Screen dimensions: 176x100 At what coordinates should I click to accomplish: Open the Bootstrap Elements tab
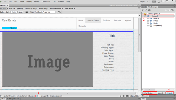click(13, 99)
